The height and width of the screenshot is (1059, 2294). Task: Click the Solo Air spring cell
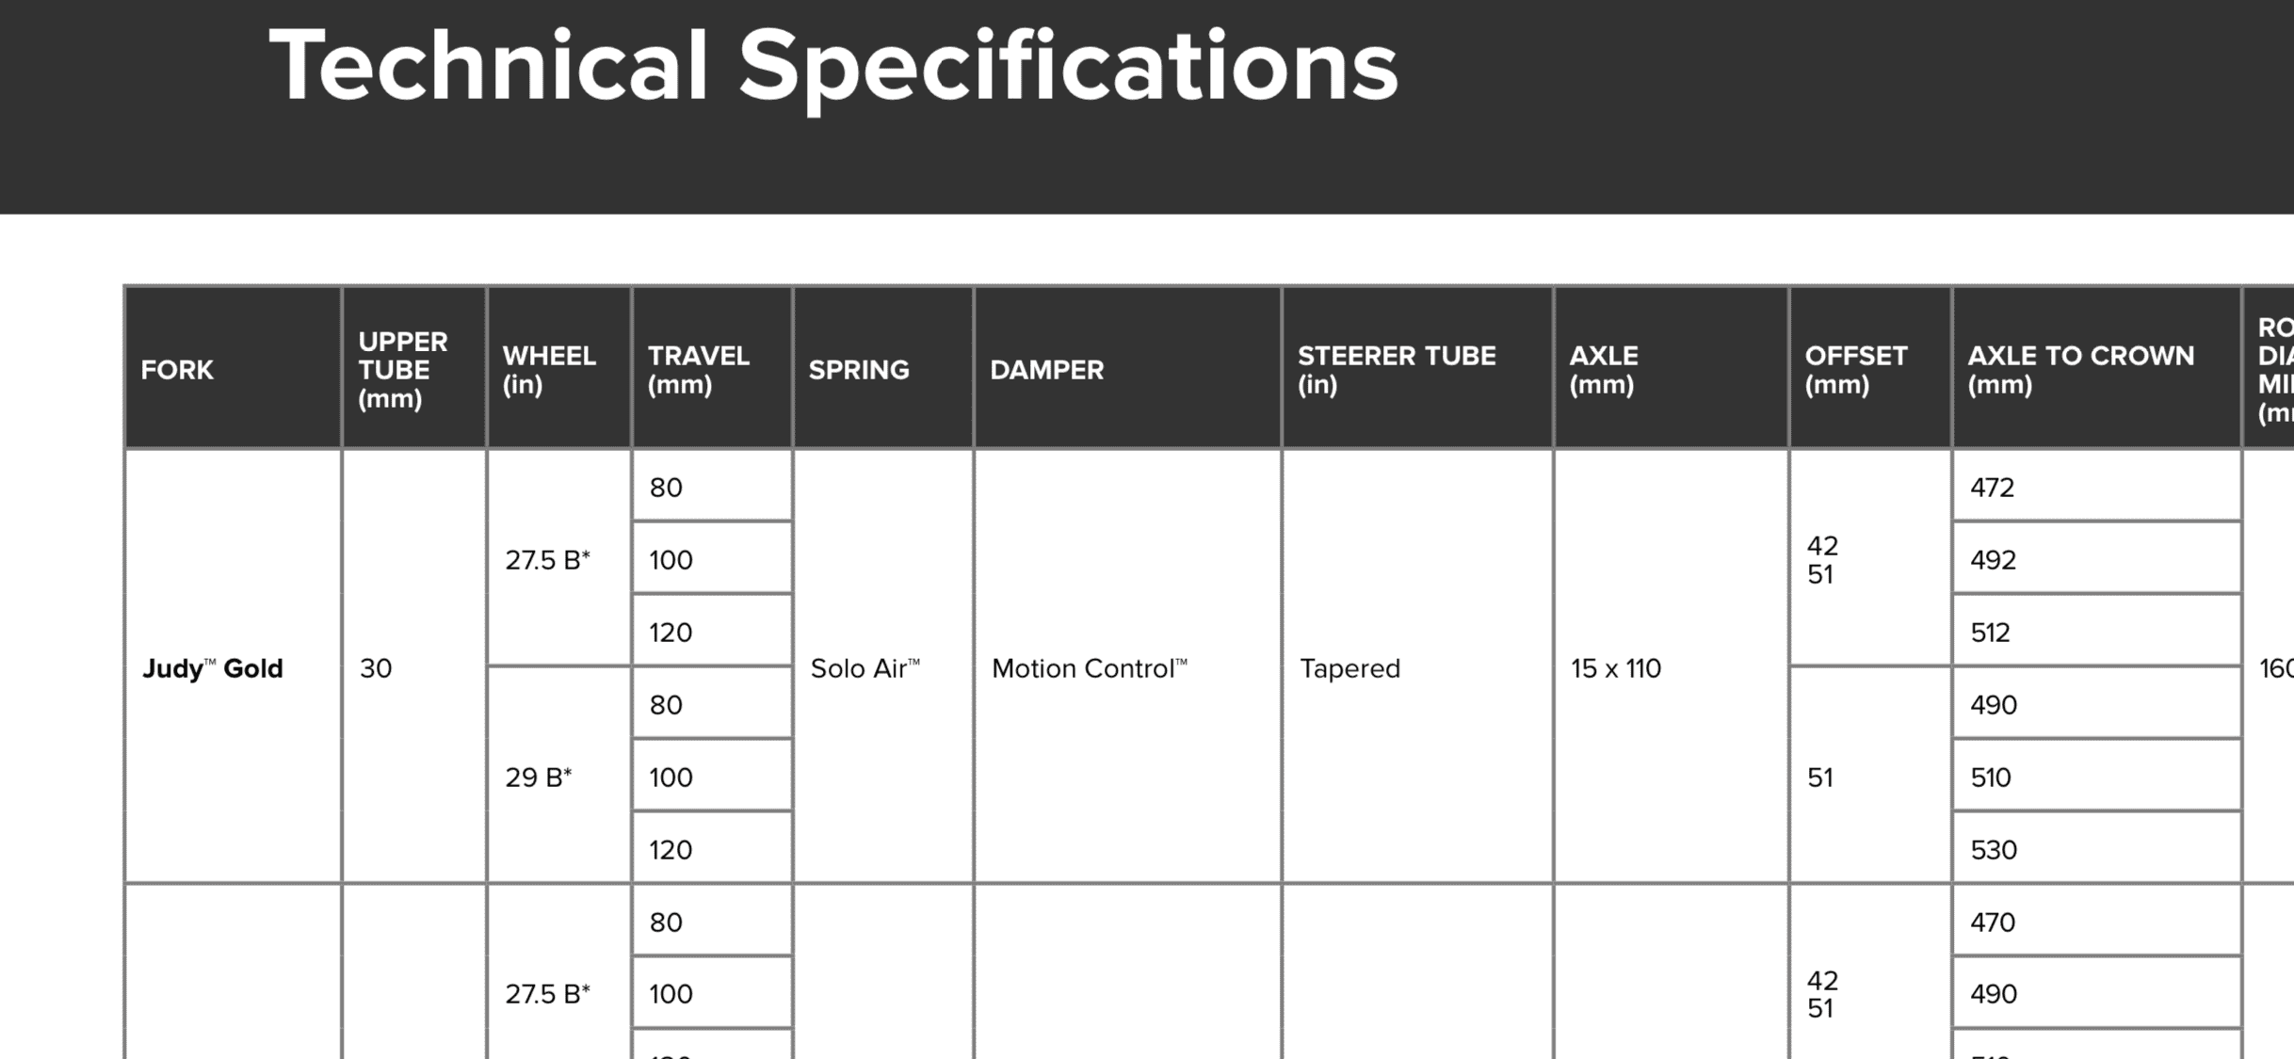(x=884, y=667)
